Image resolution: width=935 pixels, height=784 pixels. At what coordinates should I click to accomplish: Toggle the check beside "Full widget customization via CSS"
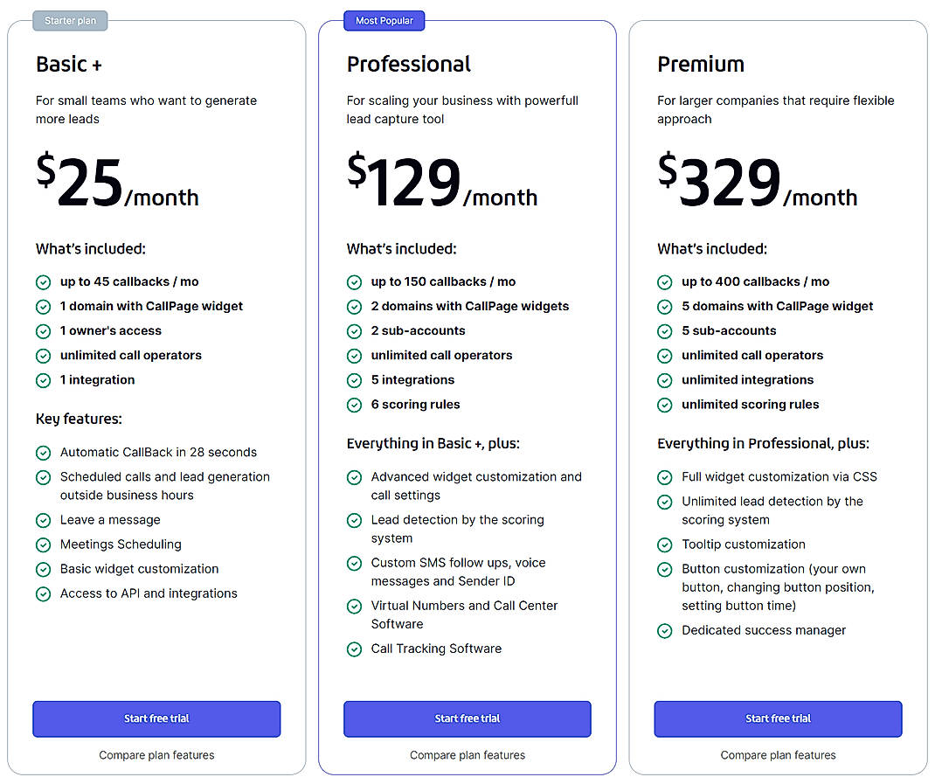click(x=665, y=476)
